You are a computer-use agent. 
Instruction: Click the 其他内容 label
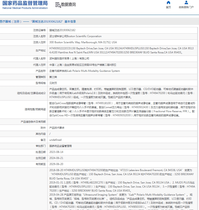point(41,134)
